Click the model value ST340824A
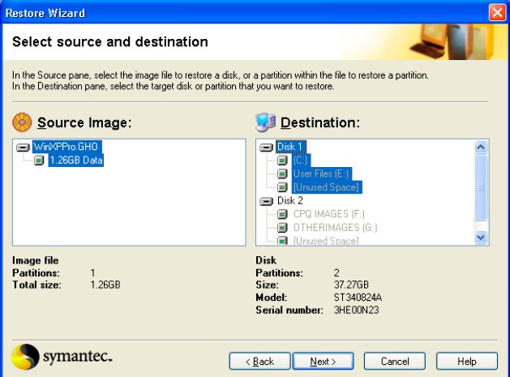The width and height of the screenshot is (510, 377). [358, 298]
